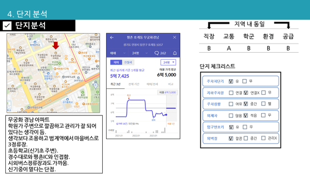Click the 학군 column header

point(248,36)
